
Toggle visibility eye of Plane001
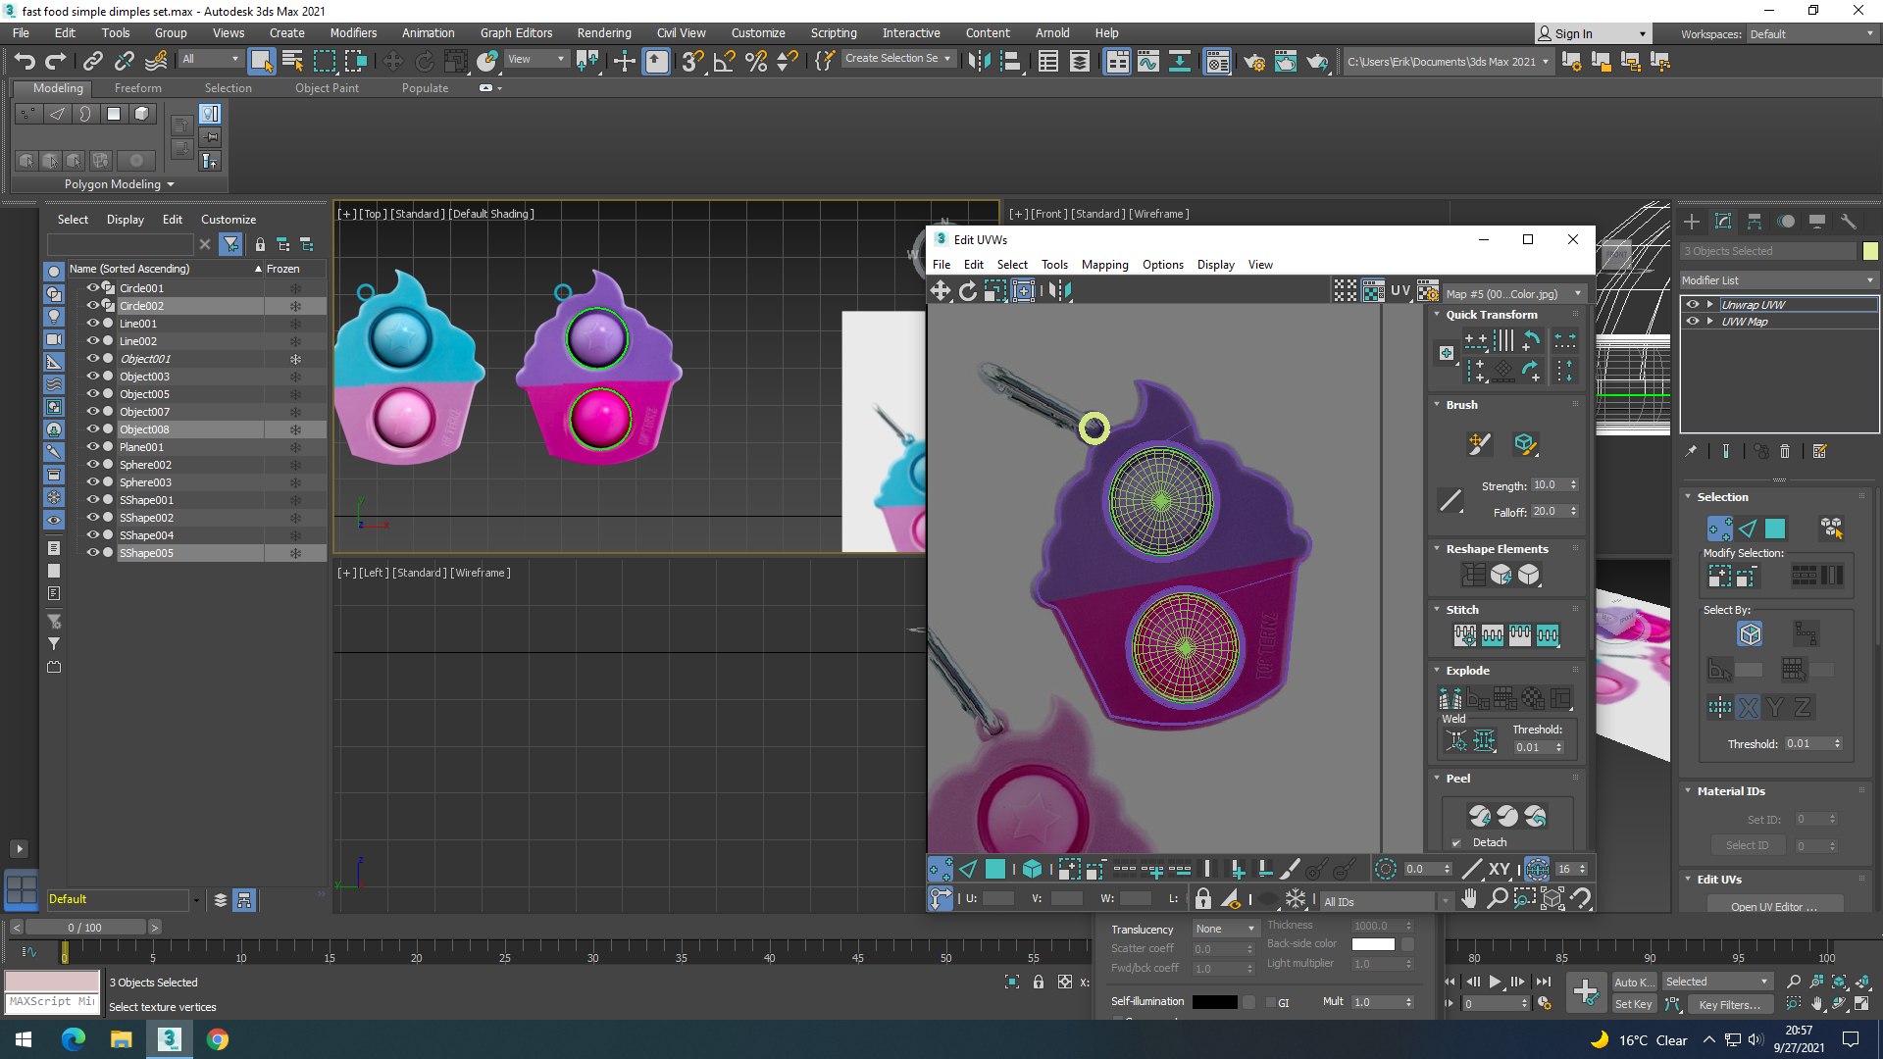[x=93, y=447]
